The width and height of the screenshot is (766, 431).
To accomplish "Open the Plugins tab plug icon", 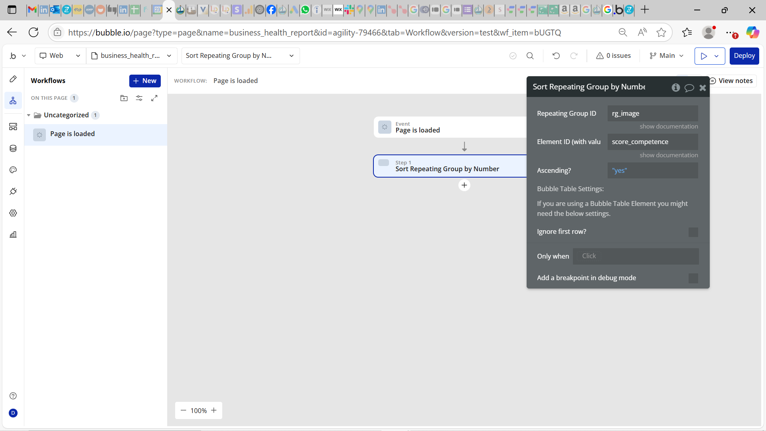I will click(x=13, y=192).
